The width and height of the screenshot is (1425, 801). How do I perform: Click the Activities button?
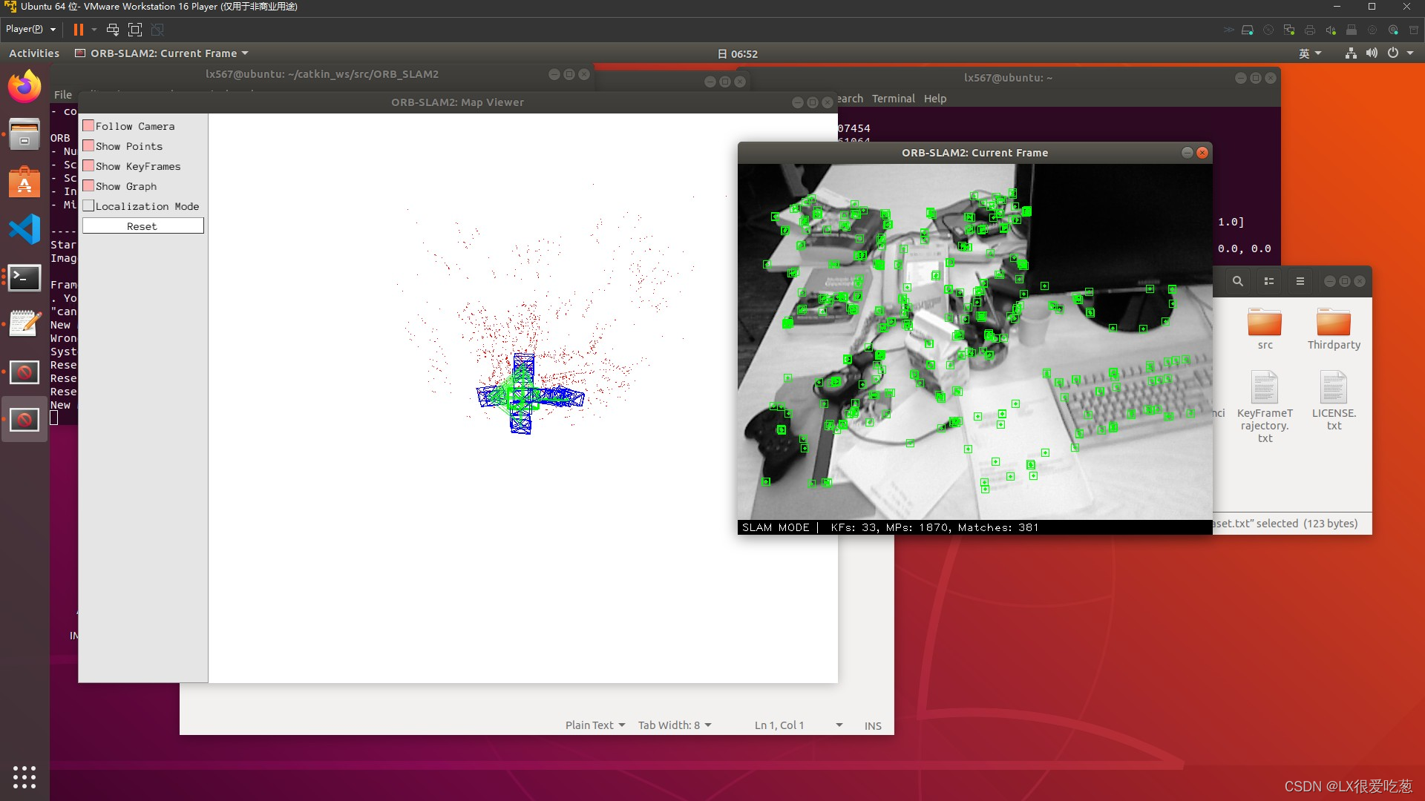coord(34,53)
